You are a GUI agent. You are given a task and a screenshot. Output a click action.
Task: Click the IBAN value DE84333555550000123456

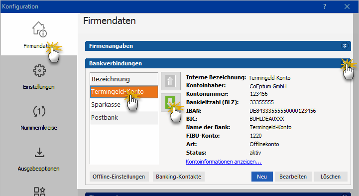[x=283, y=111]
